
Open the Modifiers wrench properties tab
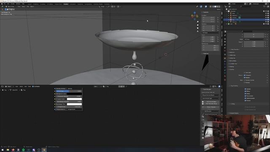(x=225, y=61)
